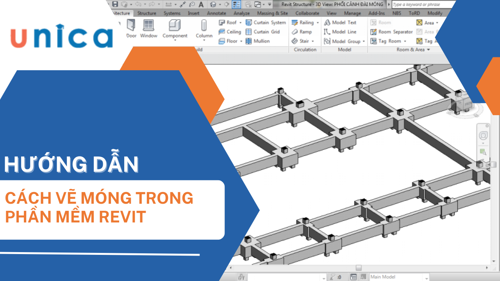Close the navigation bar with its X button

[487, 126]
